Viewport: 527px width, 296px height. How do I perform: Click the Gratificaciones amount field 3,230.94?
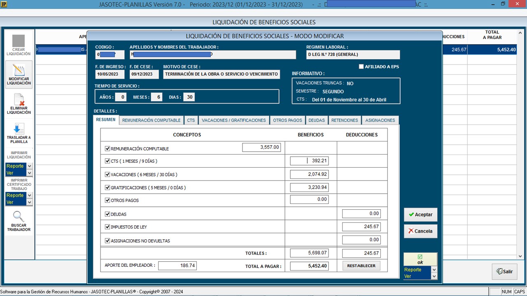(309, 187)
